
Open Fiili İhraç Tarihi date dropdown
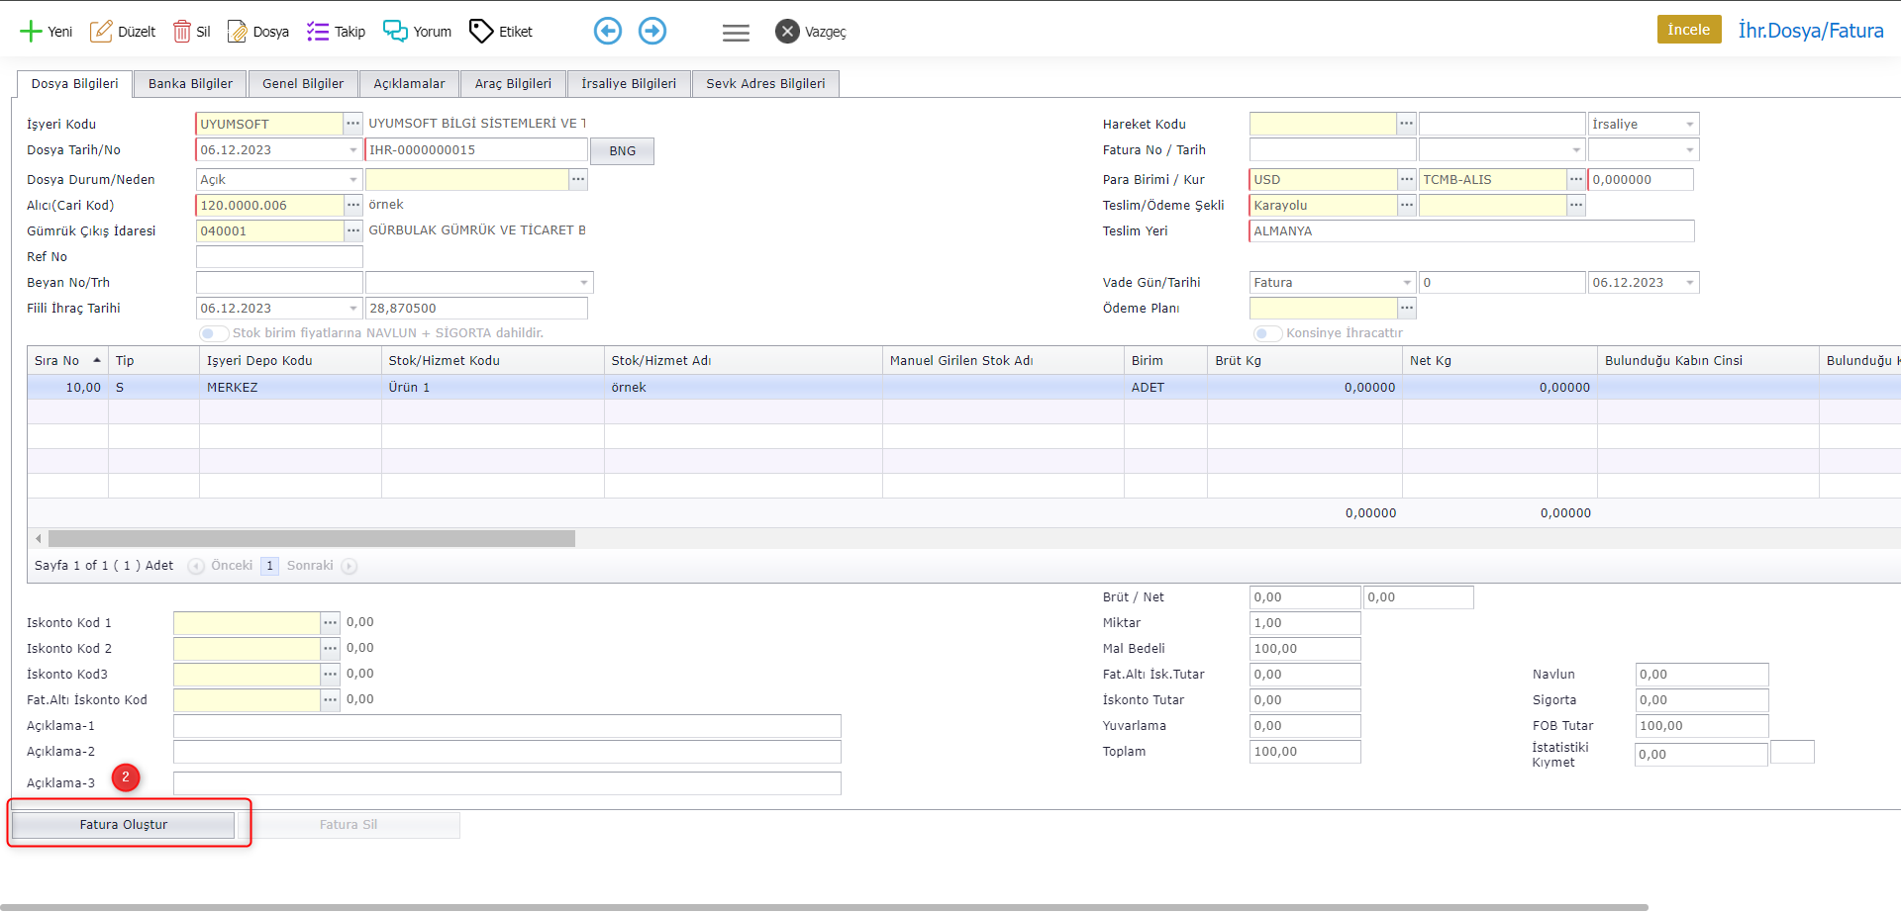pyautogui.click(x=353, y=309)
